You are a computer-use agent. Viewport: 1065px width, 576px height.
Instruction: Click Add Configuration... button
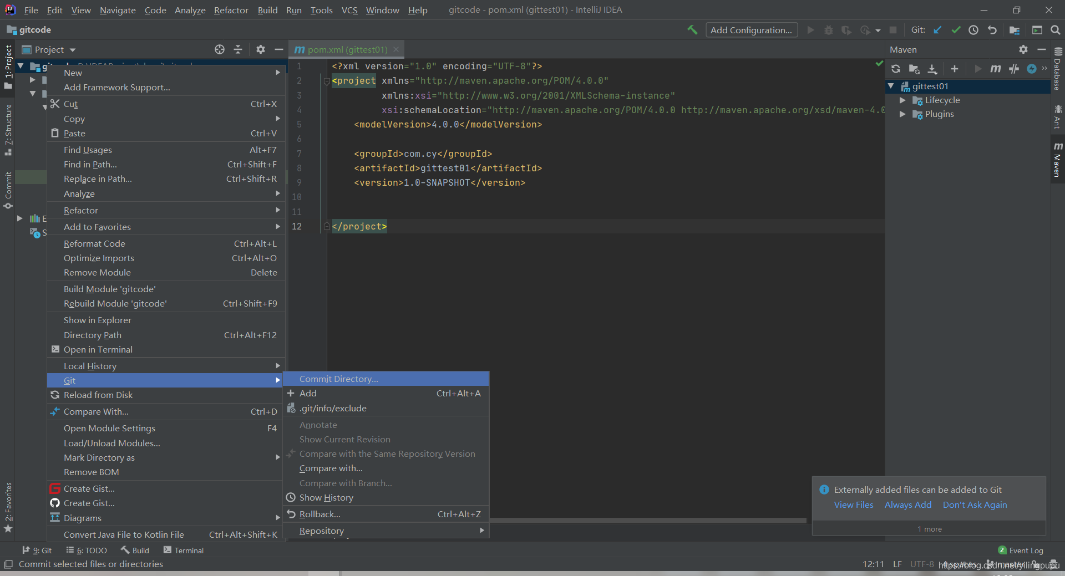click(x=752, y=30)
